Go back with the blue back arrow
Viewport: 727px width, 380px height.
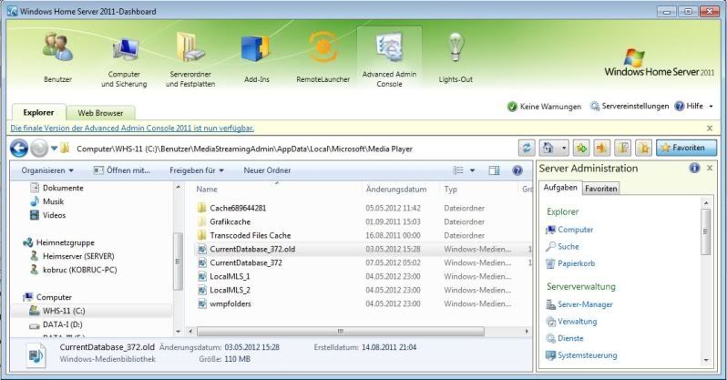[19, 149]
